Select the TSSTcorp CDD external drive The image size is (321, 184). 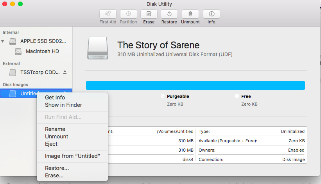[x=40, y=72]
